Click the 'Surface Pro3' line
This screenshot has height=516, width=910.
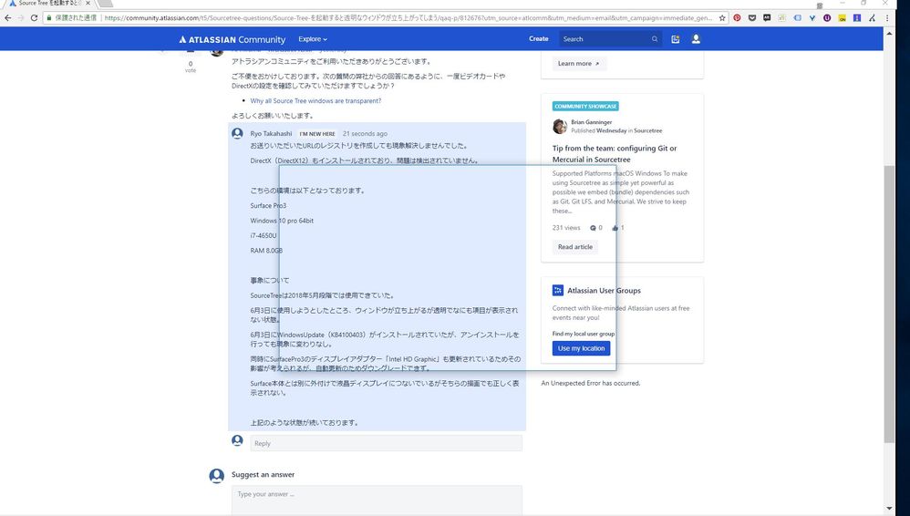(x=268, y=205)
